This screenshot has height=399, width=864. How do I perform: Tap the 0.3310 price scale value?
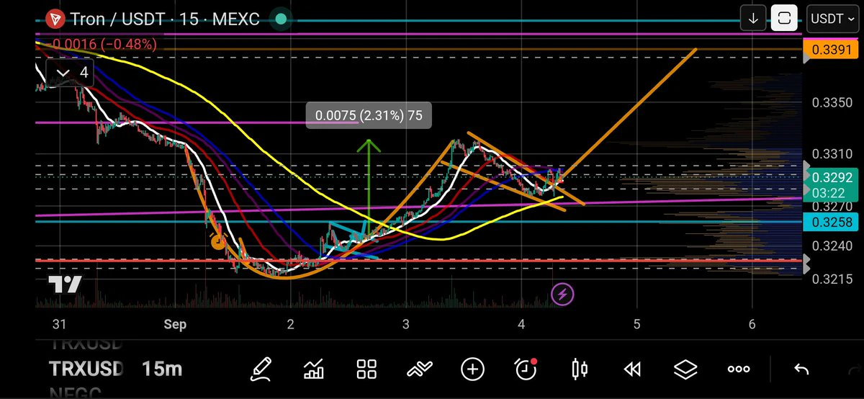832,153
